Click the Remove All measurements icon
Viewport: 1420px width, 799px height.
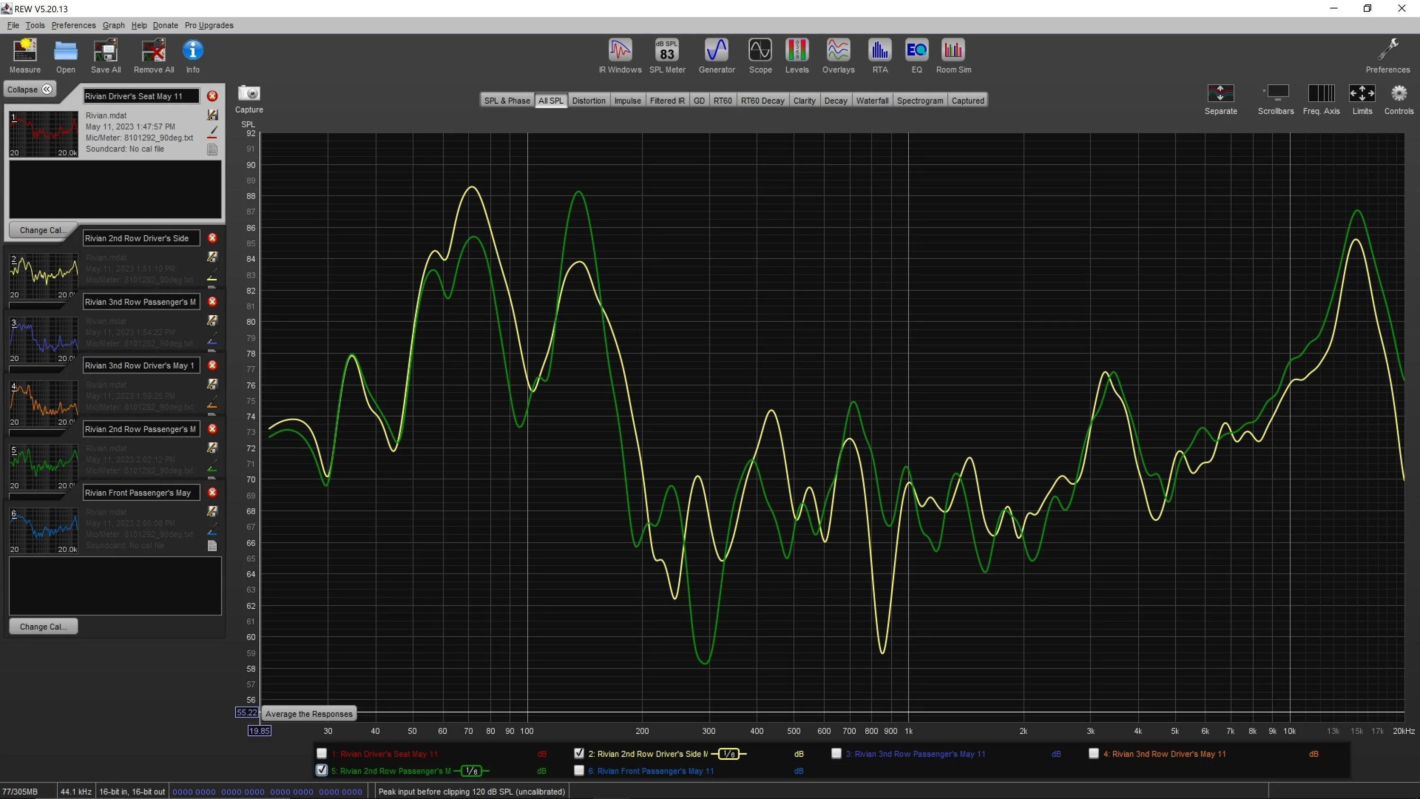click(154, 55)
